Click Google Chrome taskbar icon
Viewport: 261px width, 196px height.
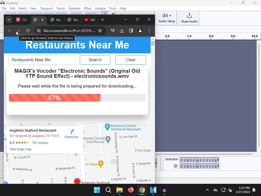(142, 190)
